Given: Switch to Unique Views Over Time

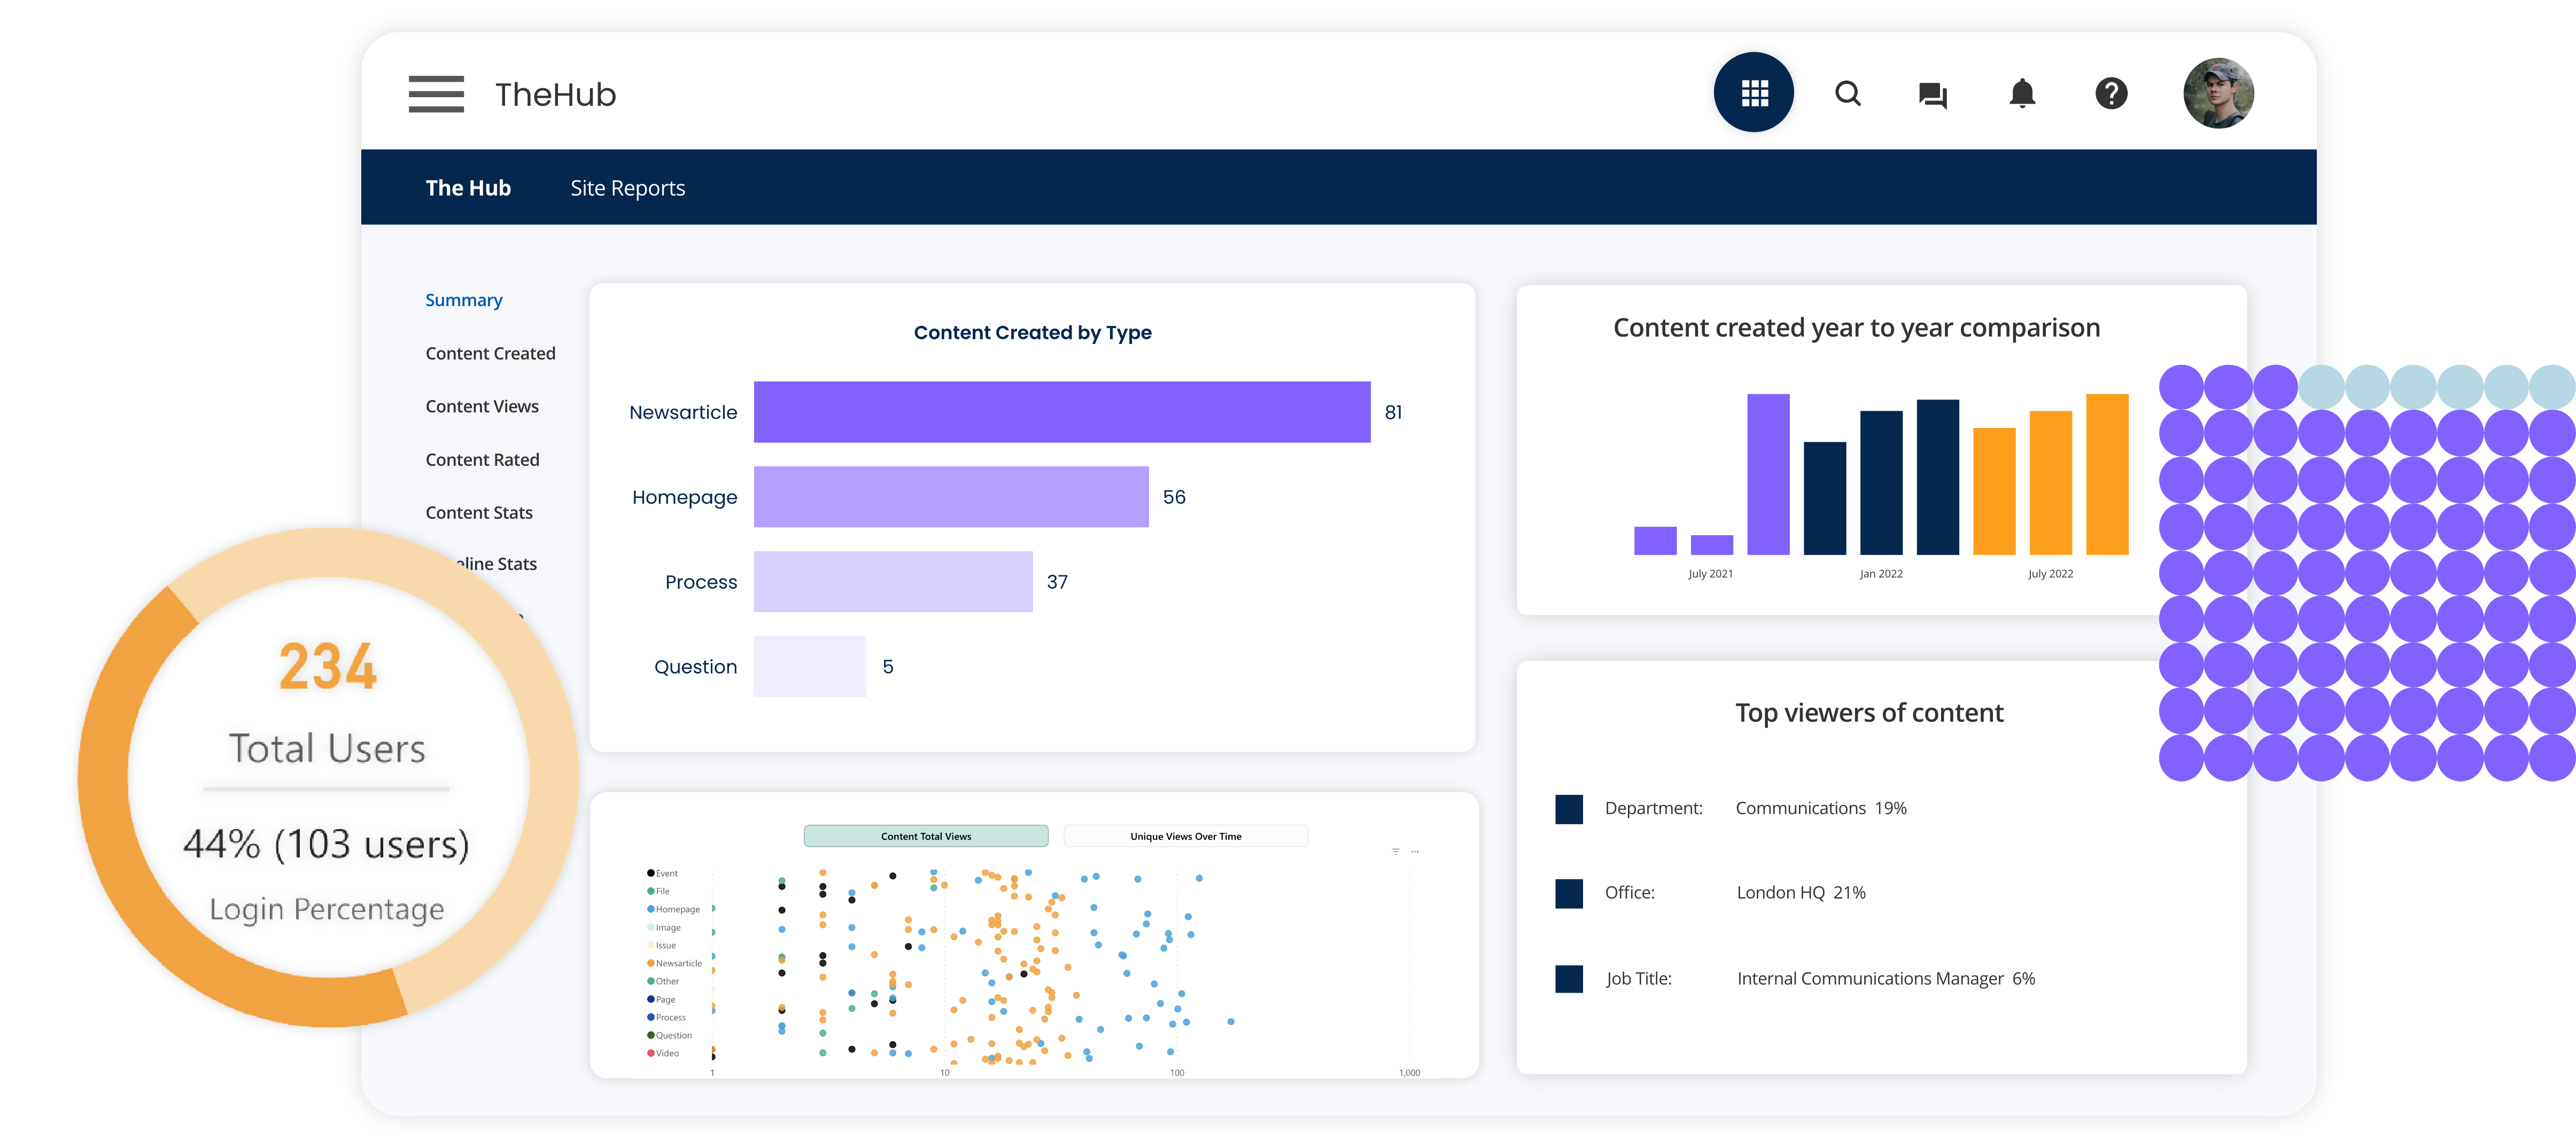Looking at the screenshot, I should pos(1185,836).
